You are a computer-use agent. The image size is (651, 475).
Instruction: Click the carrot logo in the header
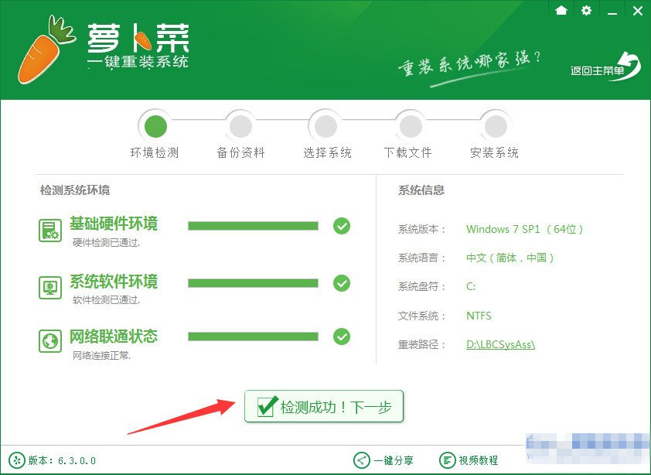(x=46, y=49)
